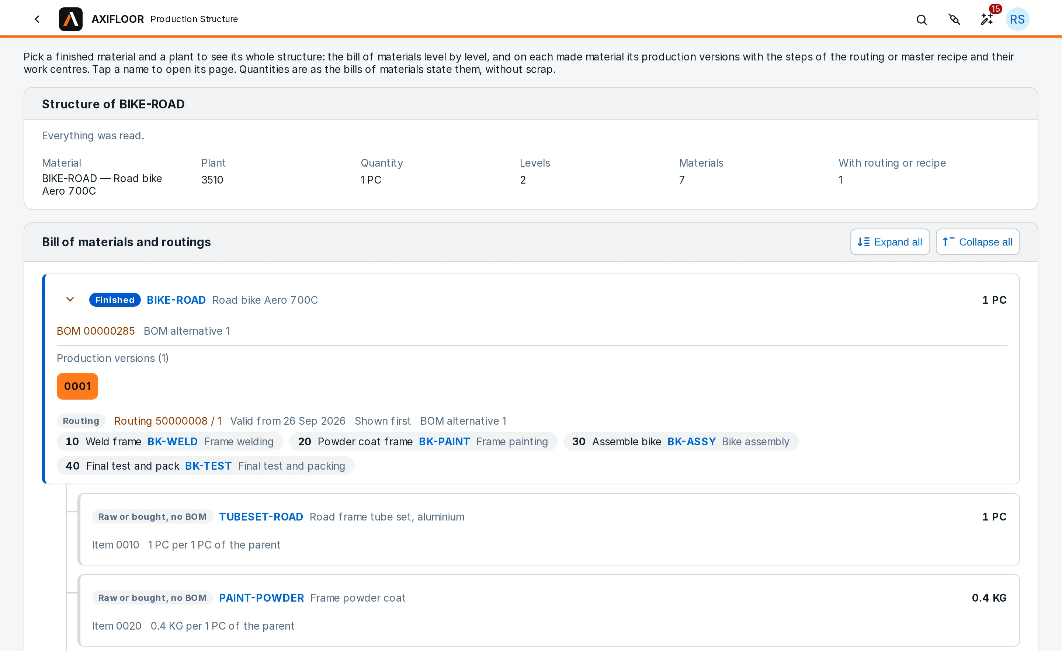Click the 'Everything was read.' status text
The height and width of the screenshot is (651, 1062).
click(93, 136)
